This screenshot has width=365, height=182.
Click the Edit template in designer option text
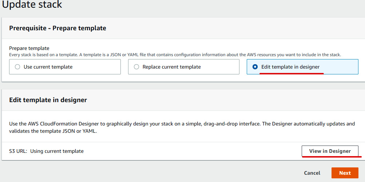(290, 67)
